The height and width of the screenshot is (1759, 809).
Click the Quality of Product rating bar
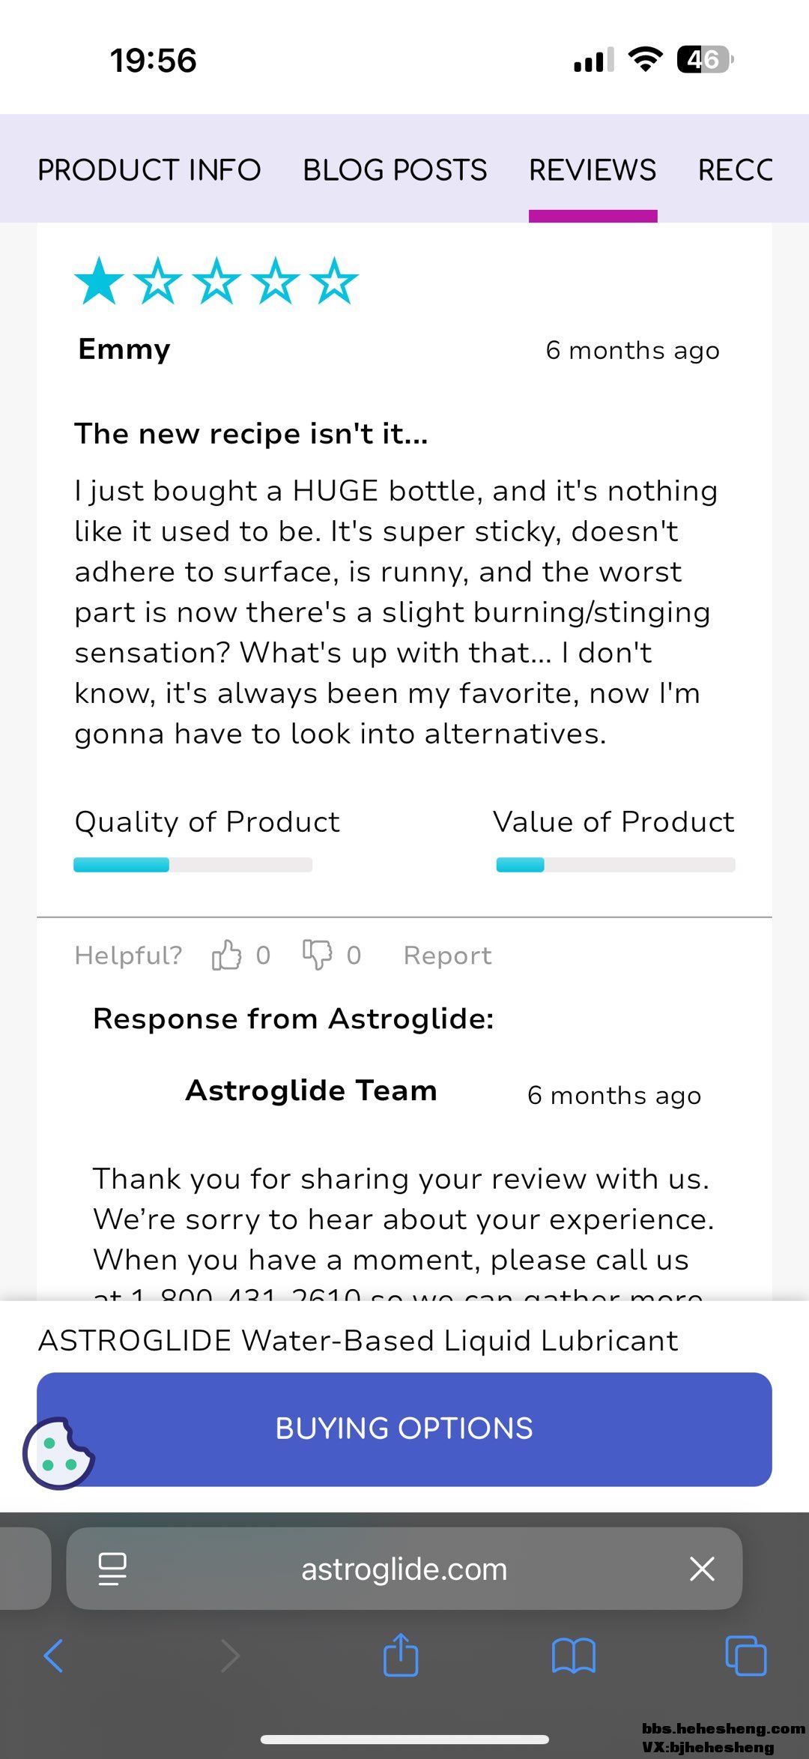click(x=193, y=865)
